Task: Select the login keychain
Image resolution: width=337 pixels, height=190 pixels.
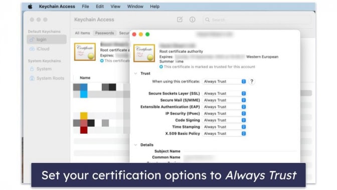Action: coord(47,39)
